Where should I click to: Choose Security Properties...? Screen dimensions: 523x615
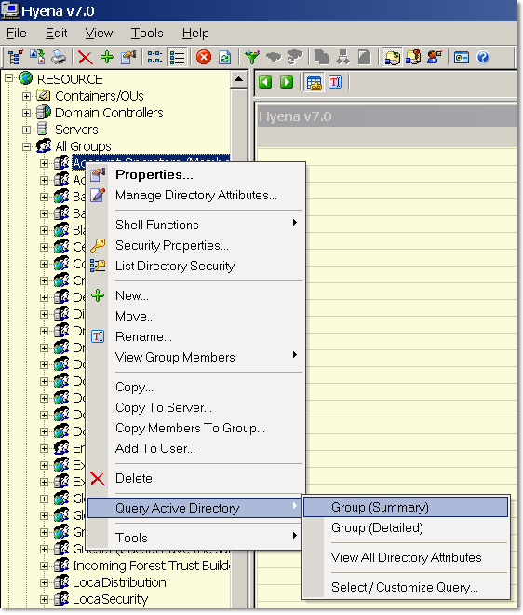coord(195,245)
